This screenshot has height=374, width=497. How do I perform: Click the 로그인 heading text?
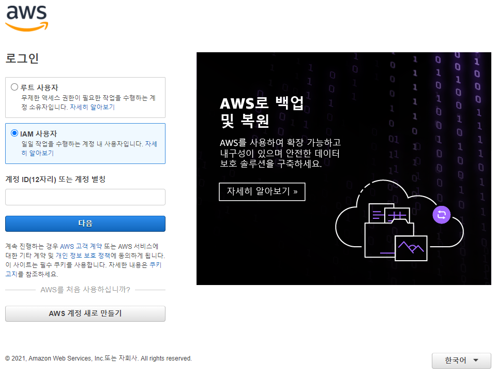22,58
